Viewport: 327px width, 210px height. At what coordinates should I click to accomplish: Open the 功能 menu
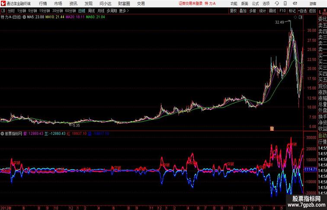point(234,3)
